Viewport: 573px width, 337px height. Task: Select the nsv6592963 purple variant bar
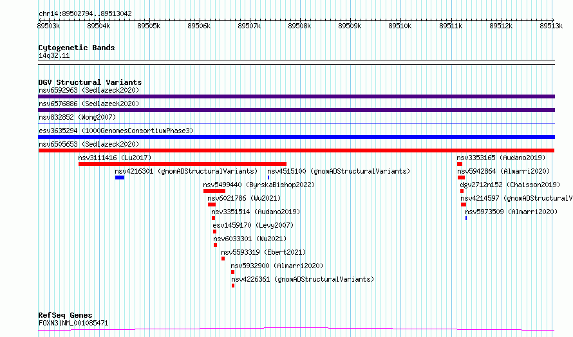coord(296,96)
